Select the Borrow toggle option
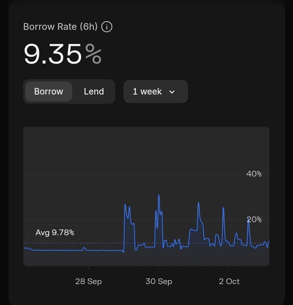 tap(49, 92)
